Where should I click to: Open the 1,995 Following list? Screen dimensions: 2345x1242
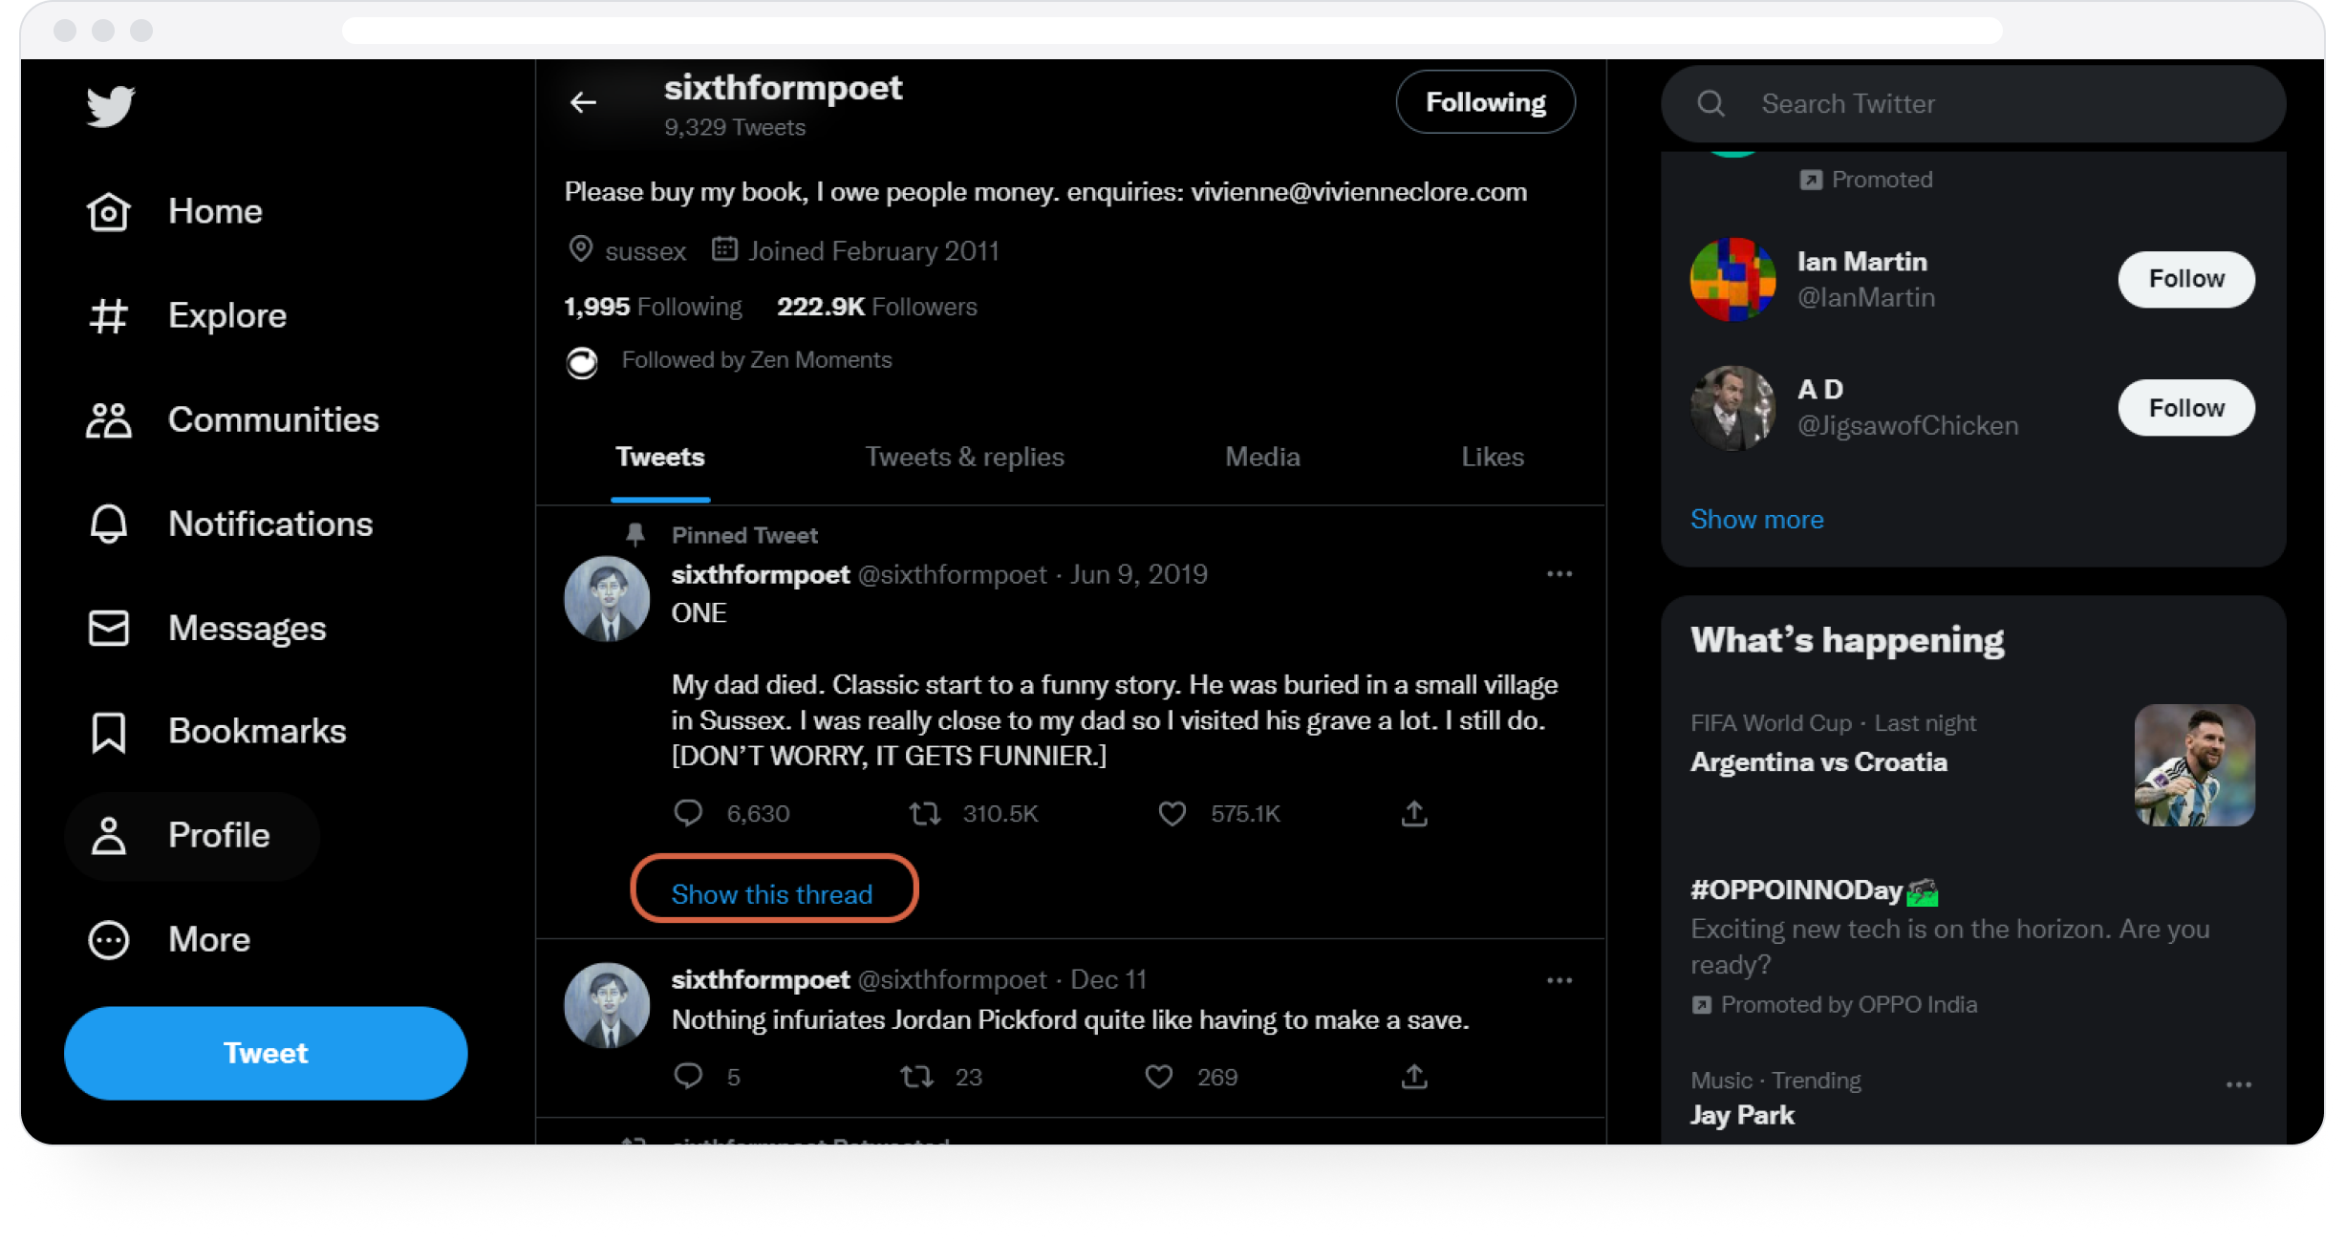tap(653, 307)
